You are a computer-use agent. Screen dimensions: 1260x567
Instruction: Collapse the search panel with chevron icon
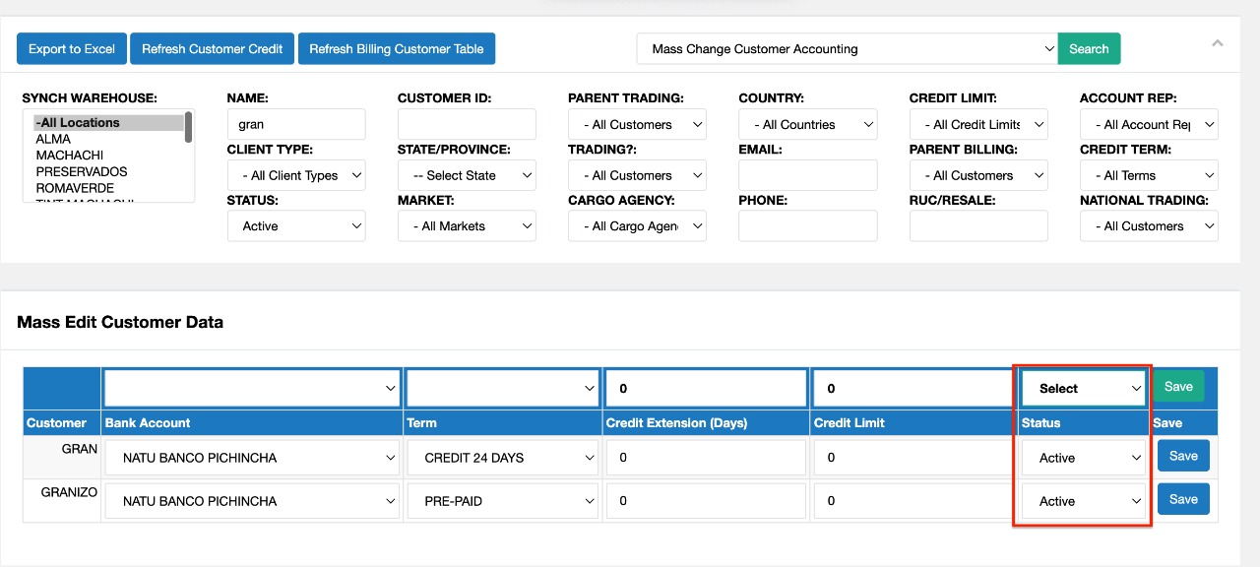click(x=1218, y=44)
